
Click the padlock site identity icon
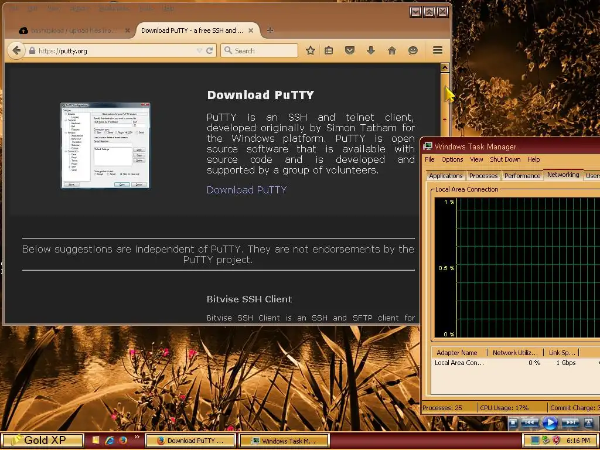32,50
